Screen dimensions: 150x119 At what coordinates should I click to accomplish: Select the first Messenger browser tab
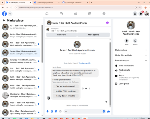(x=19, y=3)
